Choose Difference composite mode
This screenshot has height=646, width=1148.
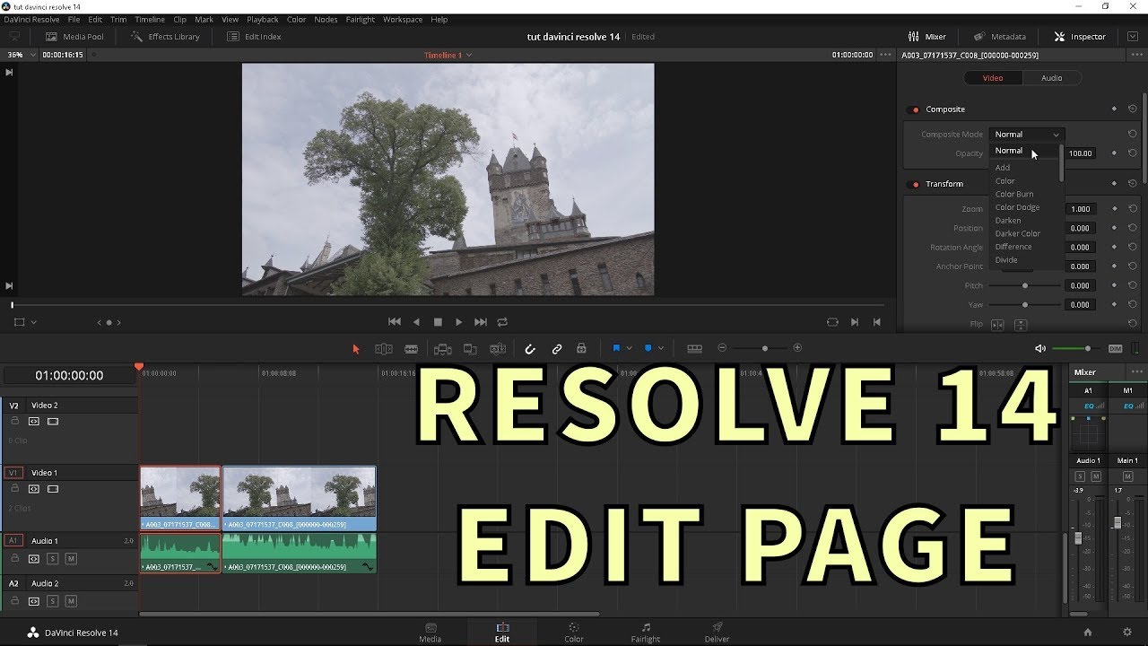[1013, 247]
